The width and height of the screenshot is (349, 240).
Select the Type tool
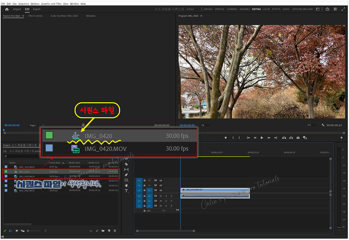[126, 191]
